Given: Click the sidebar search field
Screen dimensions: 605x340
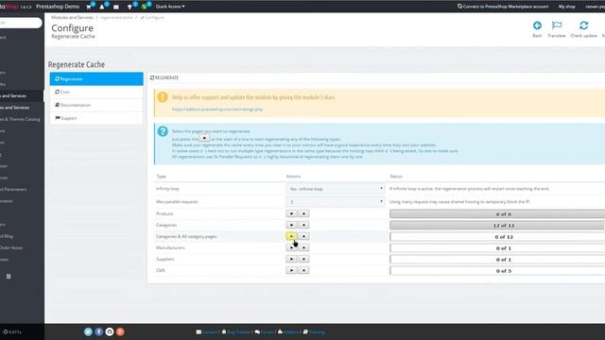Looking at the screenshot, I should point(20,23).
